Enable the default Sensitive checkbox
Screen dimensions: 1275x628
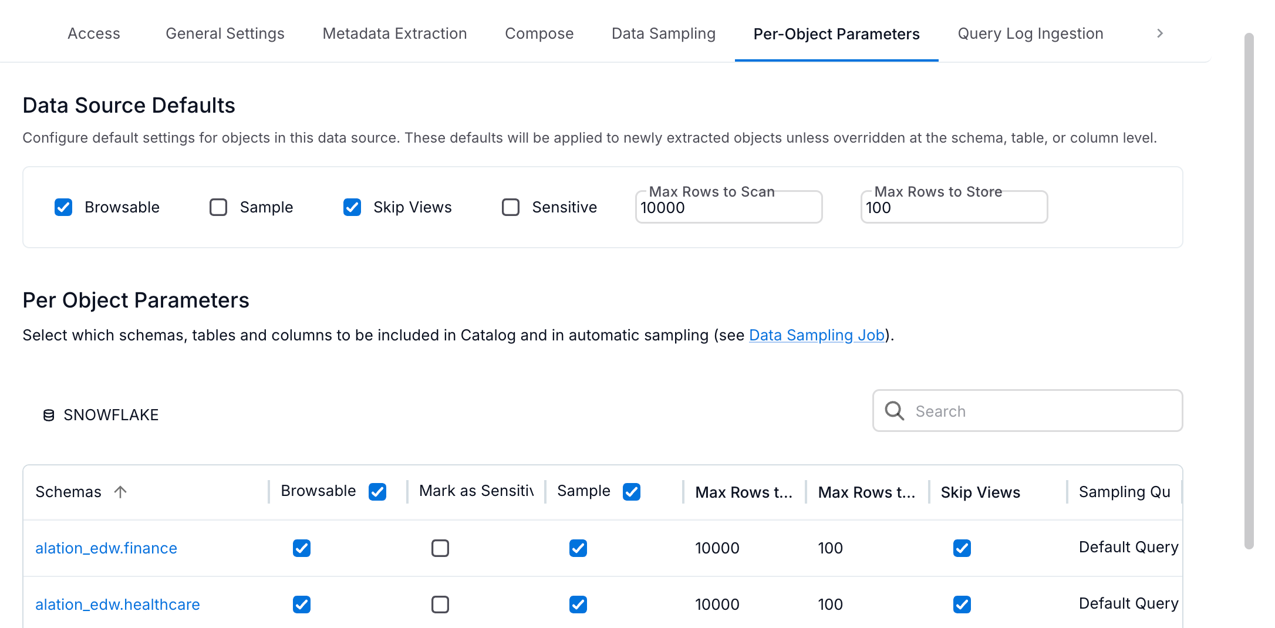[x=510, y=207]
